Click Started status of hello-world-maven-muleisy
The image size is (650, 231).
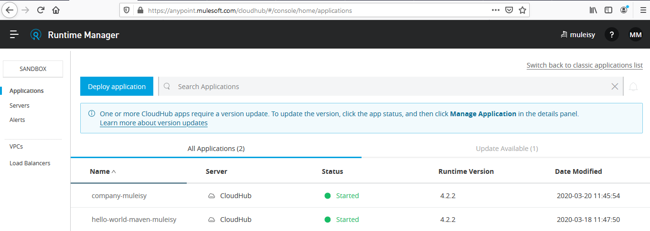[348, 220]
